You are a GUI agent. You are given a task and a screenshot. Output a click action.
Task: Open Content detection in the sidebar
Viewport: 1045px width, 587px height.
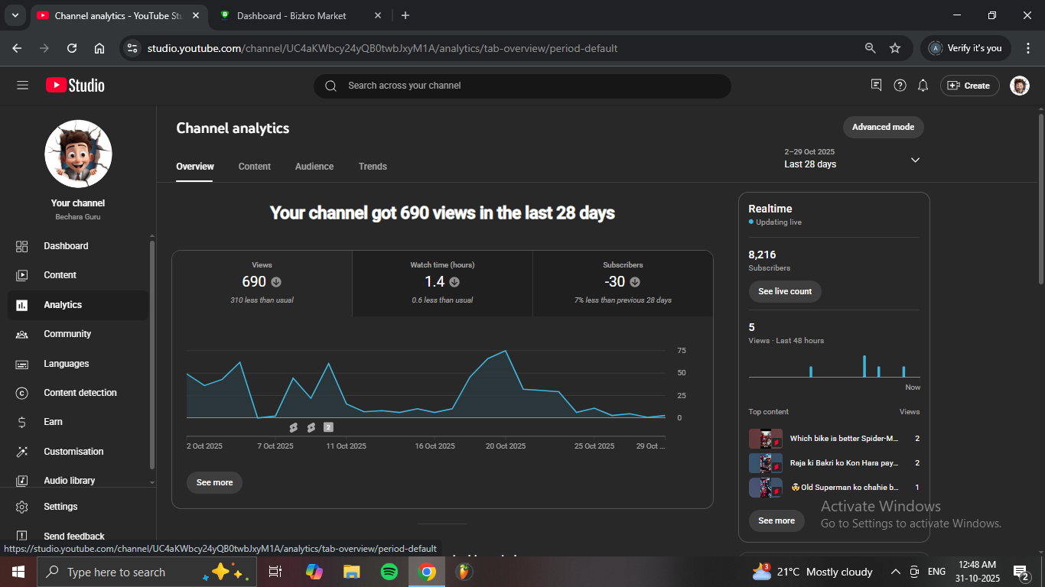click(x=80, y=393)
